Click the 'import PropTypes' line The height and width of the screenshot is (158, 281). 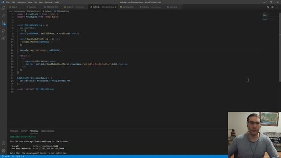[39, 17]
